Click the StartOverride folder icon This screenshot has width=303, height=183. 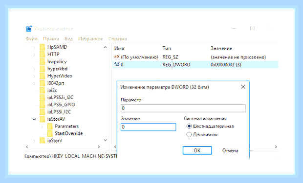[x=50, y=133]
